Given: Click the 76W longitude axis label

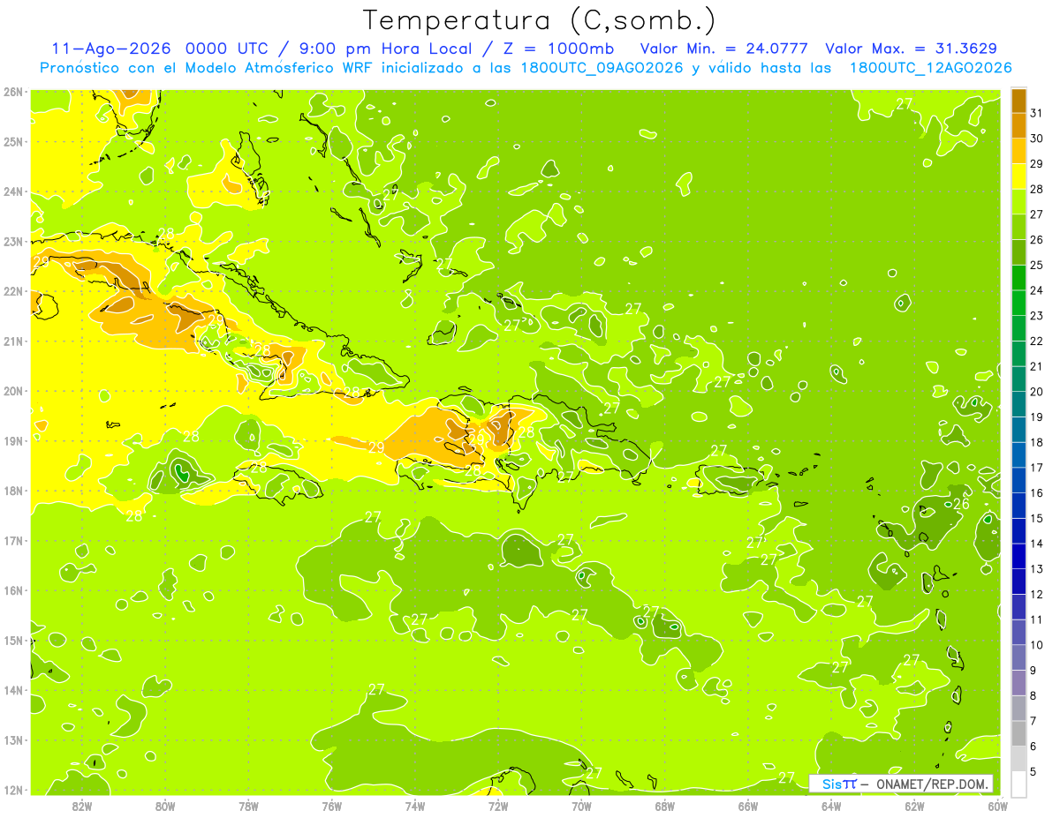Looking at the screenshot, I should (331, 806).
